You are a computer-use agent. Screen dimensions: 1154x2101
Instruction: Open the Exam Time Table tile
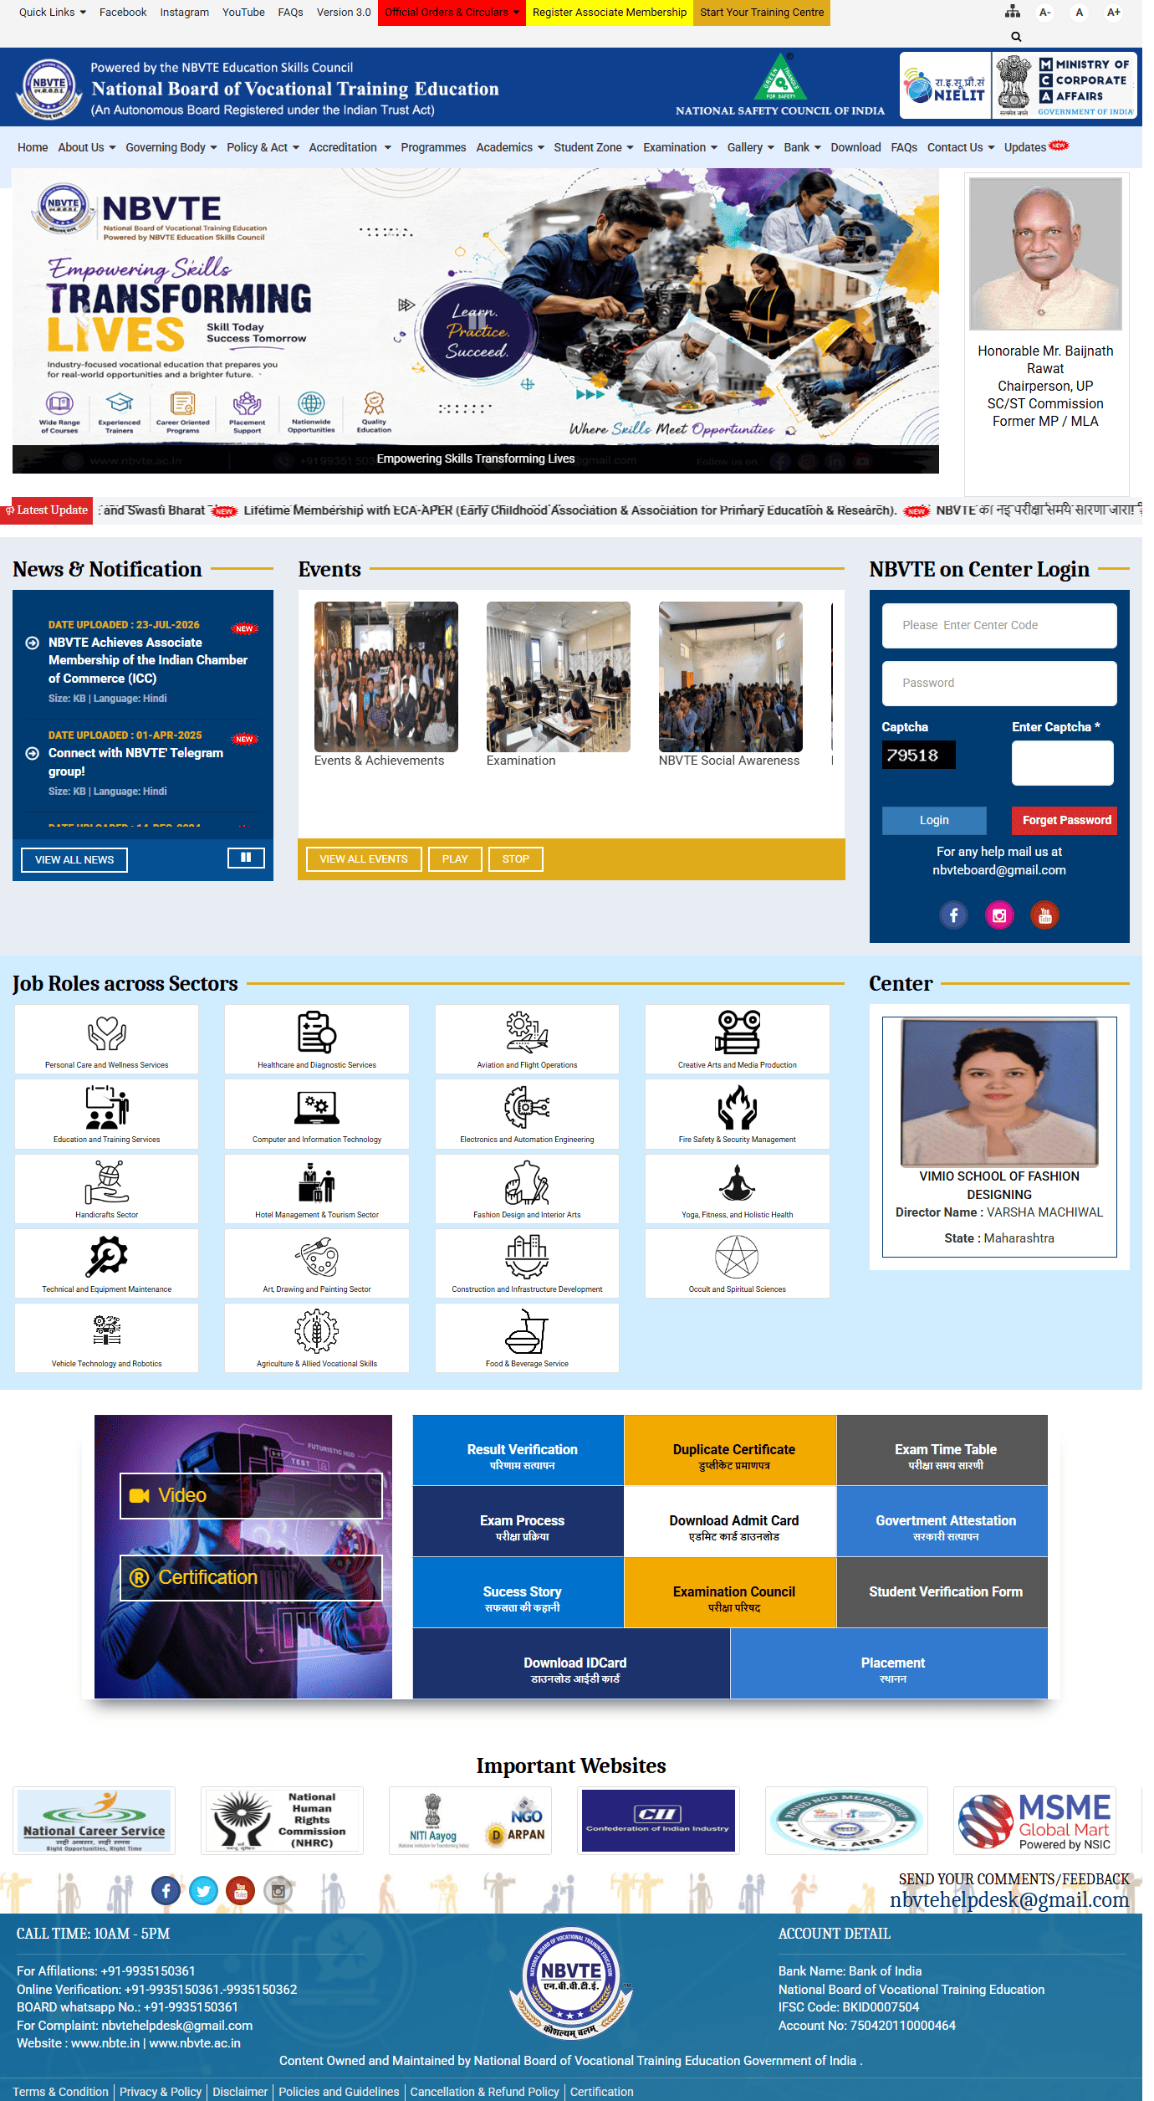click(x=942, y=1450)
